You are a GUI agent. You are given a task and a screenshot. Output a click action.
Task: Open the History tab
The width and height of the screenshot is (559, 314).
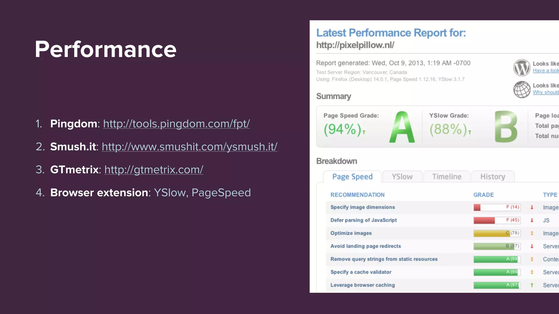(493, 177)
